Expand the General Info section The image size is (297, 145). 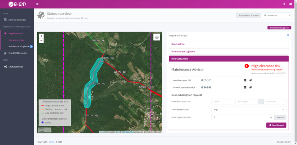229,44
